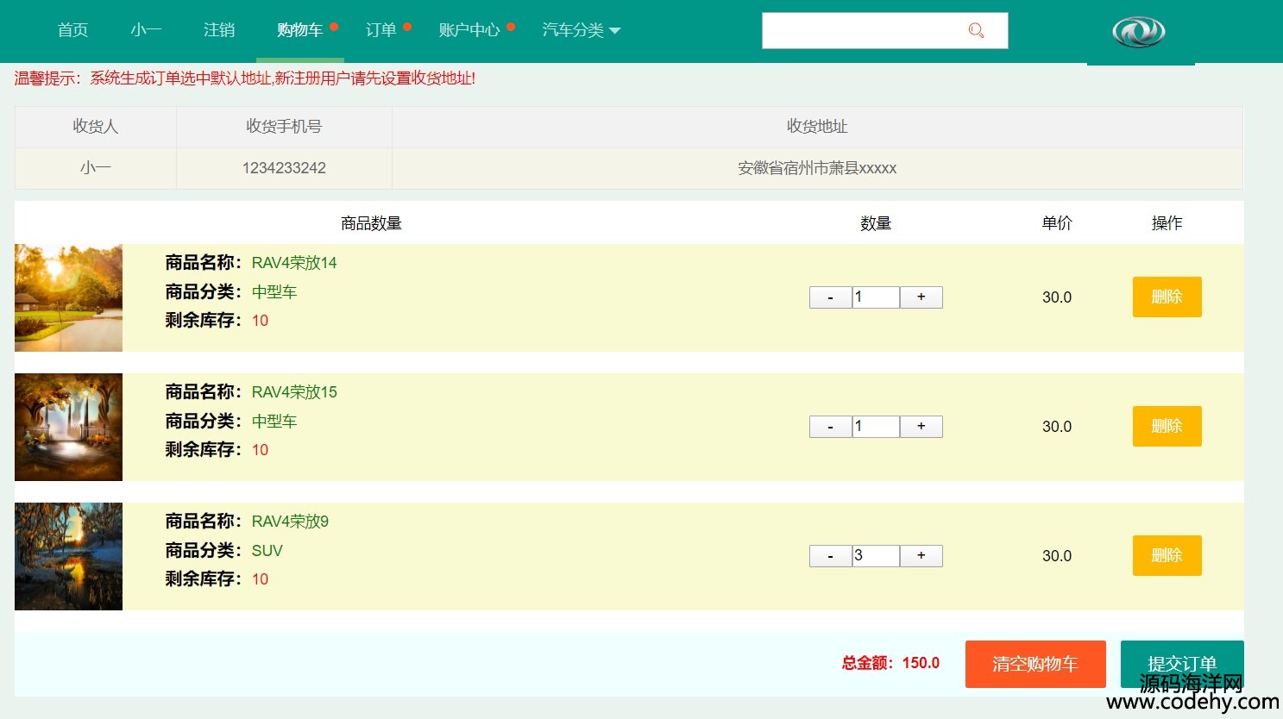Click the 提交订单 button
Screen dimensions: 1283x719
[1182, 664]
